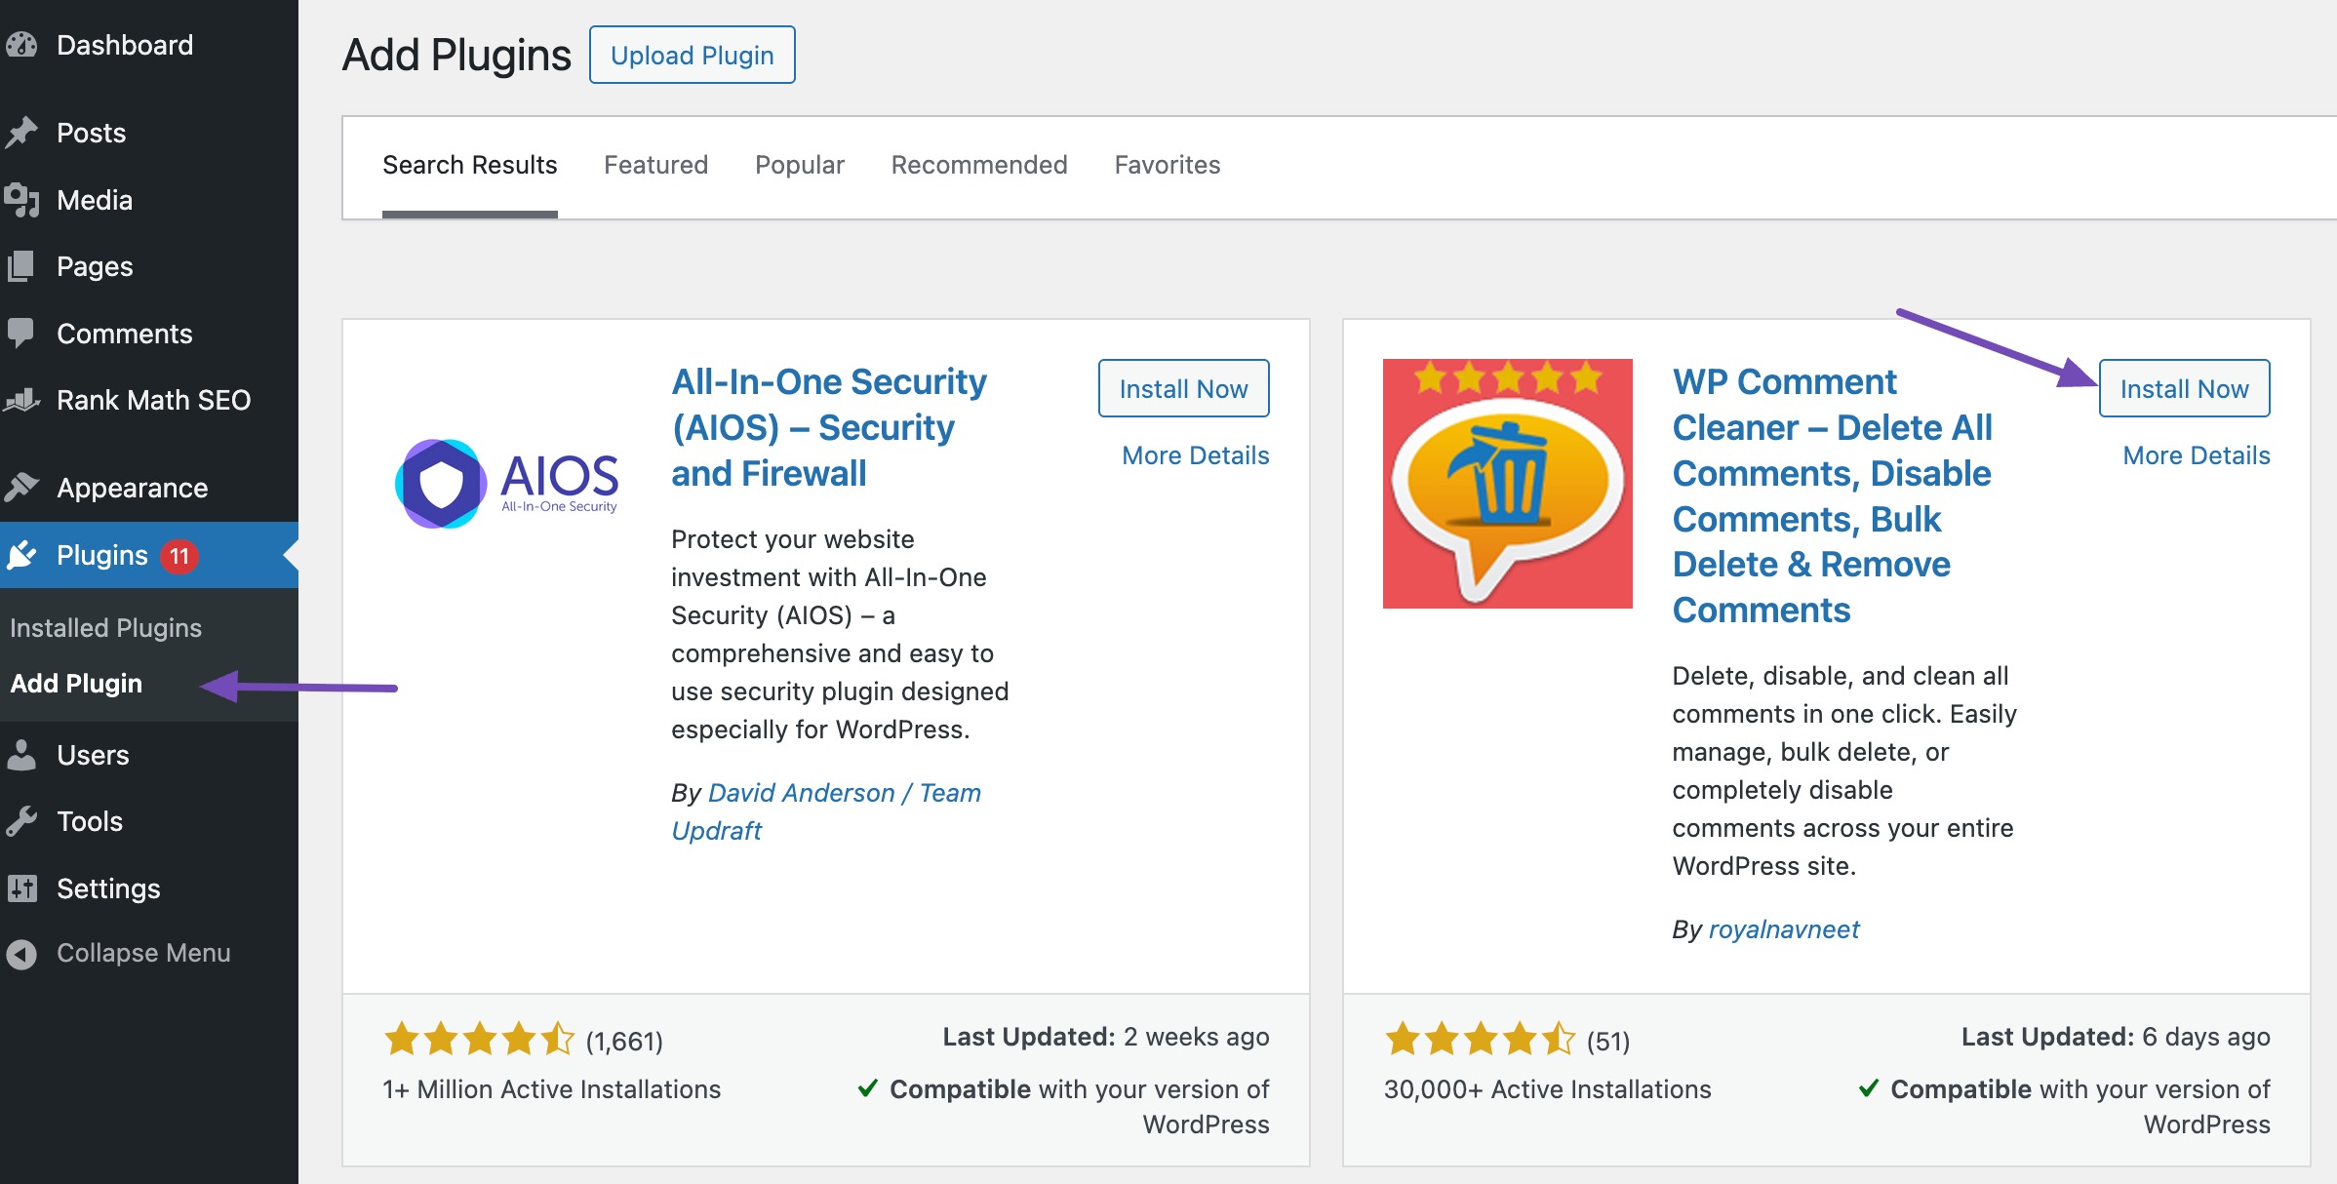The width and height of the screenshot is (2337, 1184).
Task: Click the Media library icon
Action: (20, 200)
